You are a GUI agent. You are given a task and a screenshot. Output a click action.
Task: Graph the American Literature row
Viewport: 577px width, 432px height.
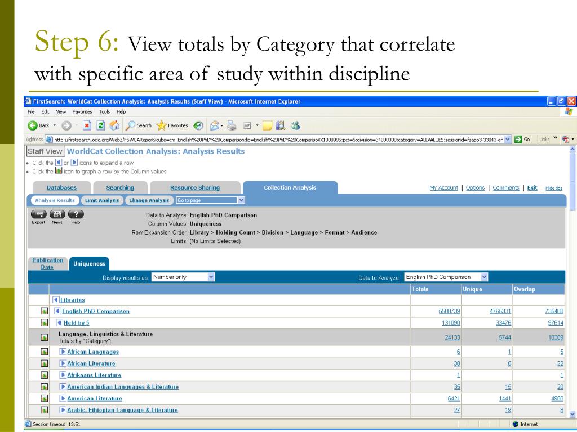[x=44, y=398]
